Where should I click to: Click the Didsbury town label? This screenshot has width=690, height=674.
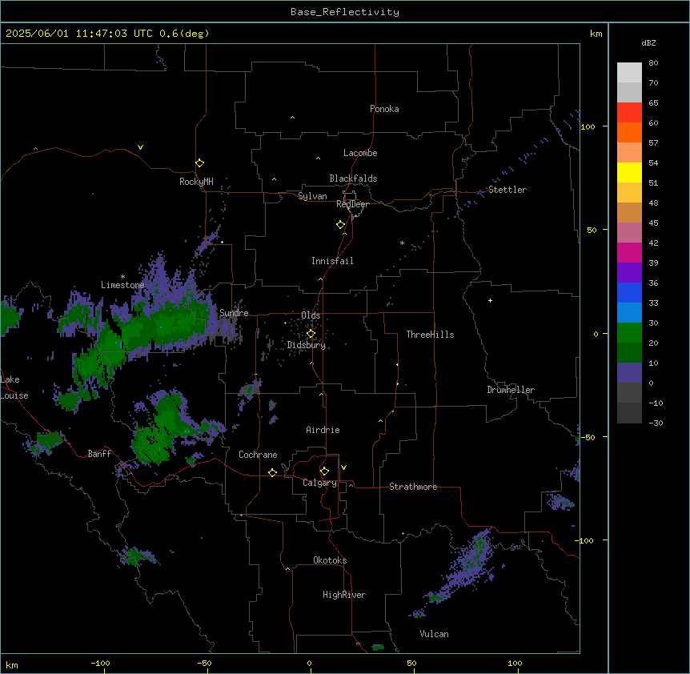pyautogui.click(x=307, y=345)
